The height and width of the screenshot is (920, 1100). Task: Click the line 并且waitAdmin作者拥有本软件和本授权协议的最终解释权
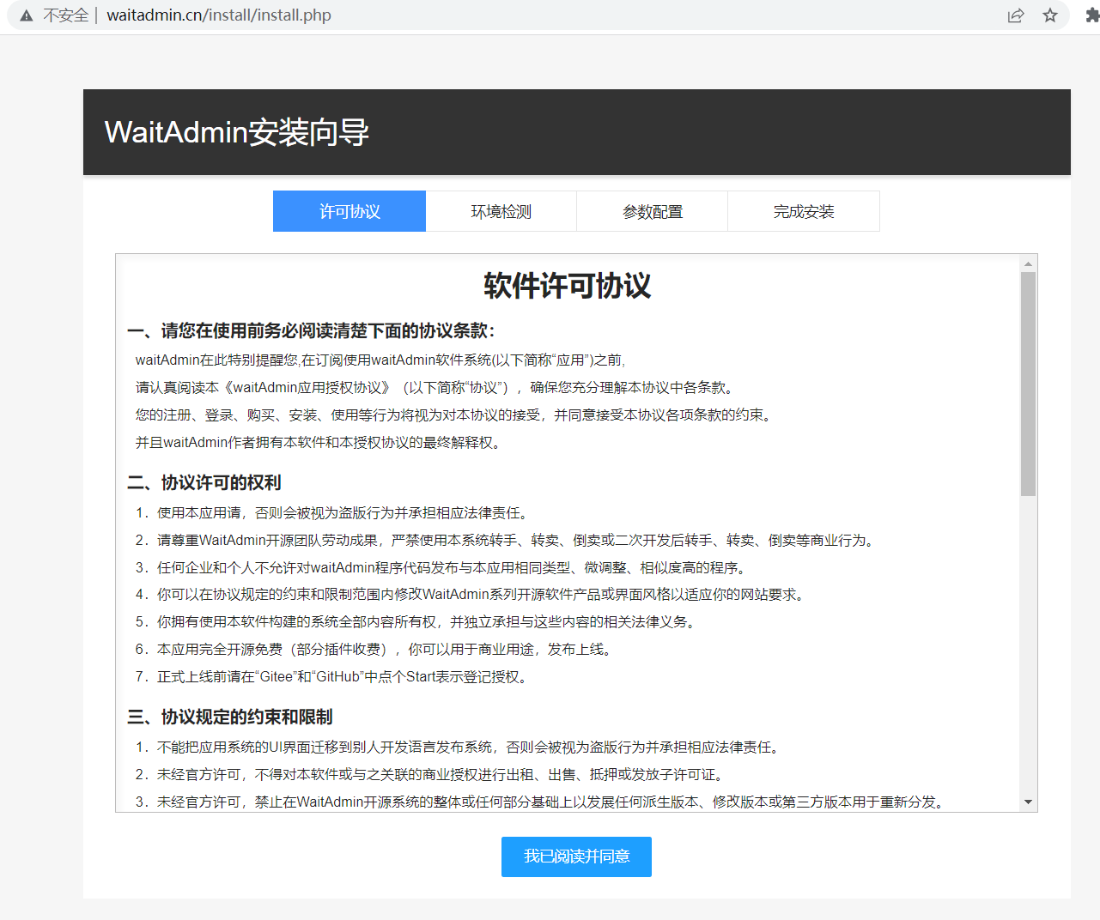pyautogui.click(x=320, y=443)
